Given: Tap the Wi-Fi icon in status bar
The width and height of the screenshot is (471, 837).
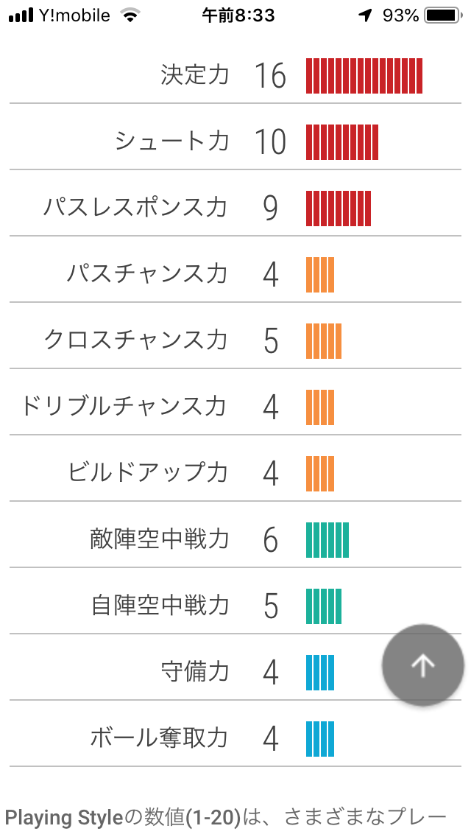Looking at the screenshot, I should click(130, 15).
